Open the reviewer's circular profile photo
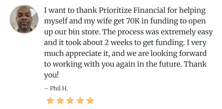This screenshot has width=222, height=109. 24,19
